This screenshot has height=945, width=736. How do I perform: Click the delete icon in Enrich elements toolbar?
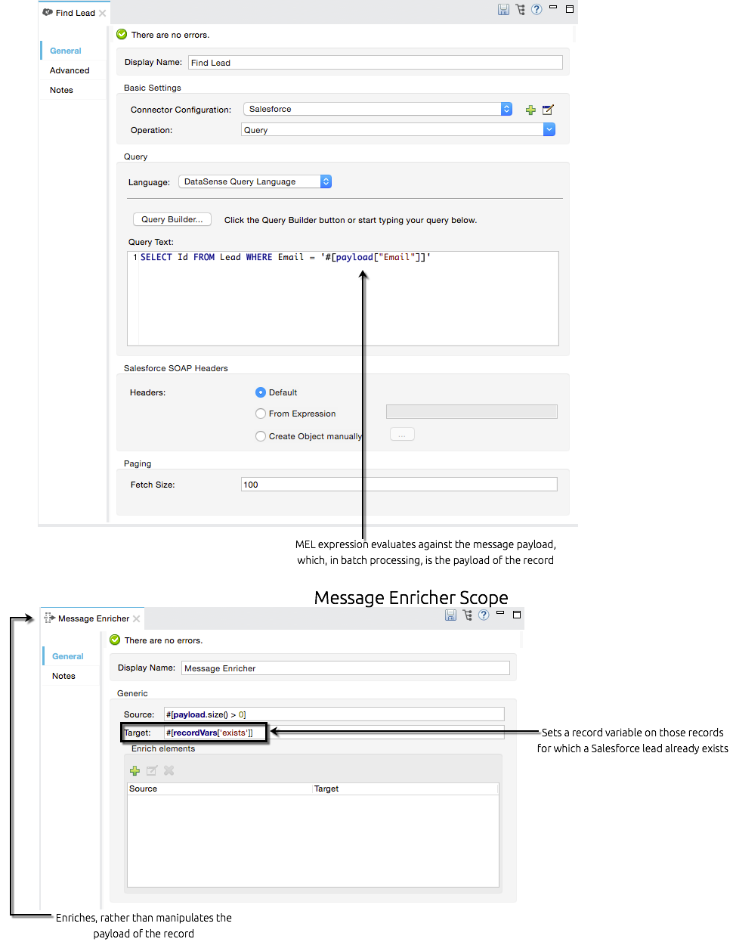tap(168, 770)
